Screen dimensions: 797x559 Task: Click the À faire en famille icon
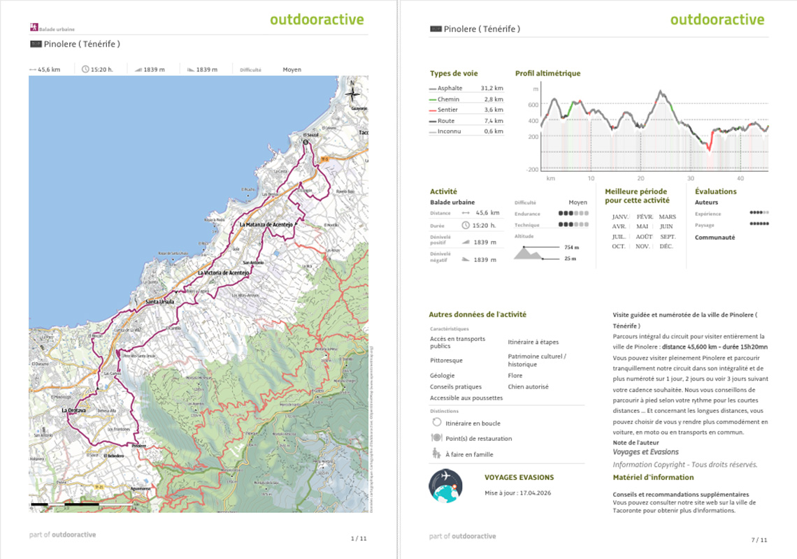coord(436,453)
